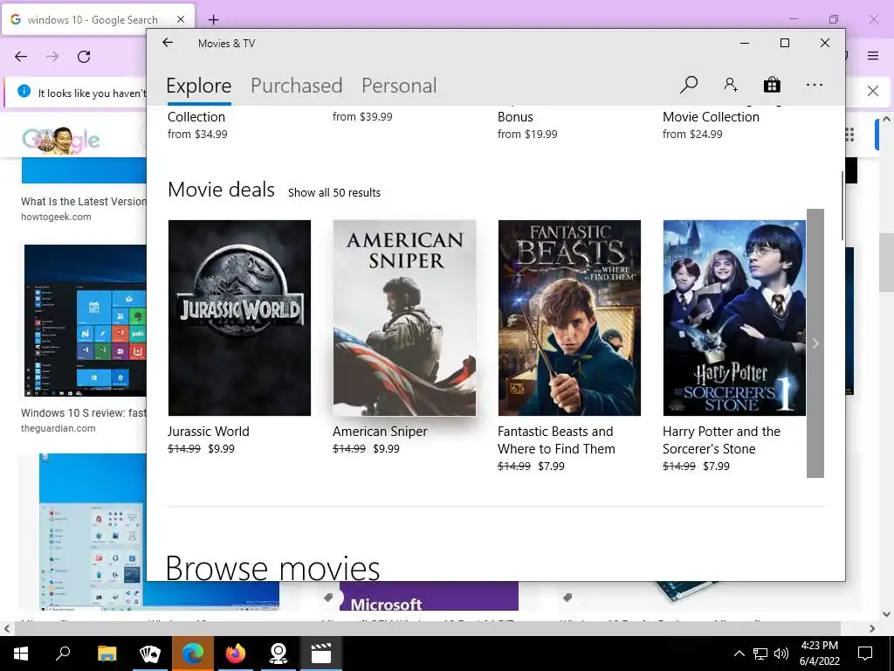Screen dimensions: 894x671
Task: Open the webcam app on the taskbar
Action: click(279, 654)
